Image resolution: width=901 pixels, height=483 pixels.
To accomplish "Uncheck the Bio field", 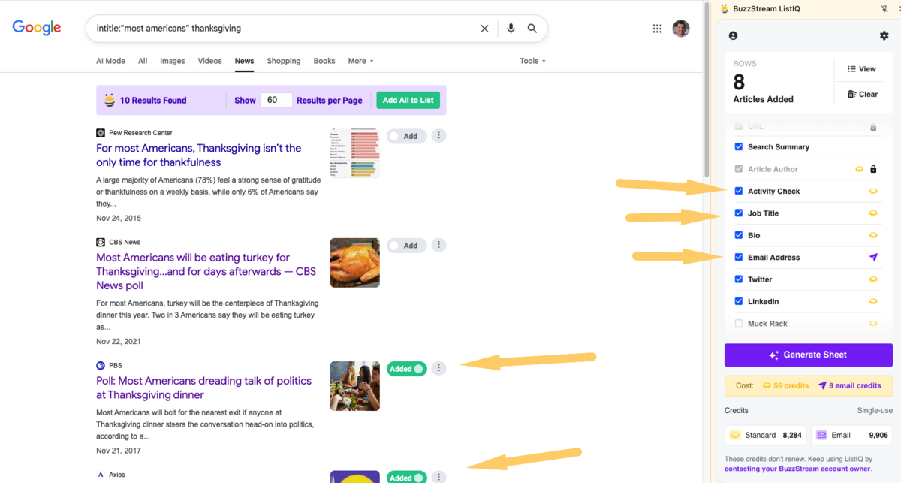I will click(x=738, y=235).
